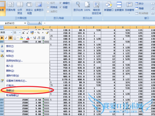
Task: Click cell containing 25002.5
Action: coord(50,100)
